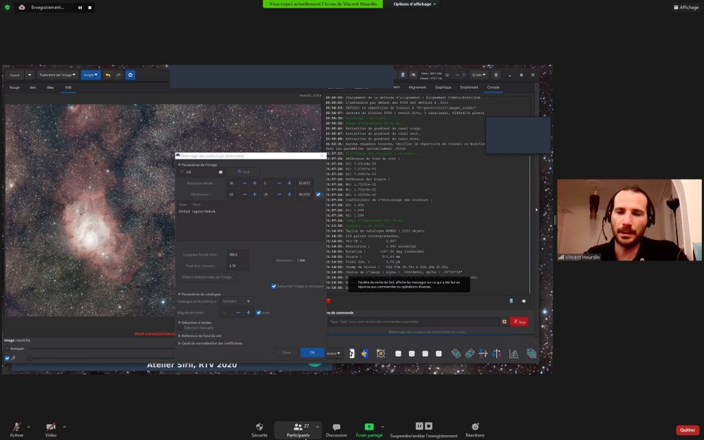704x440 pixels.
Task: Click the star detection icon in toolbar
Action: tap(364, 354)
